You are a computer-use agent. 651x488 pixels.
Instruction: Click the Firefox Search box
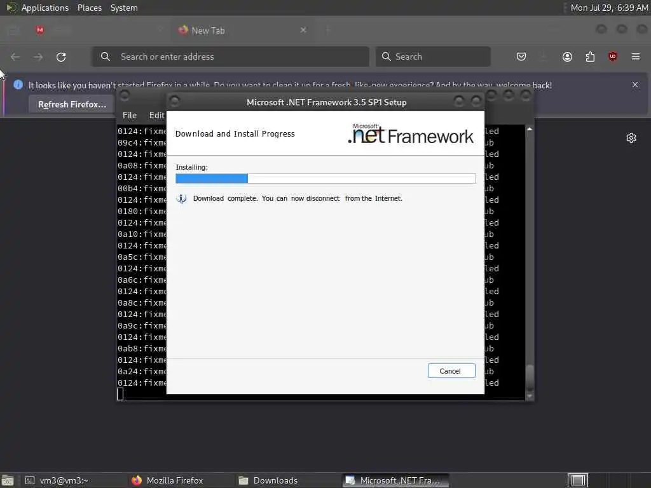(433, 57)
